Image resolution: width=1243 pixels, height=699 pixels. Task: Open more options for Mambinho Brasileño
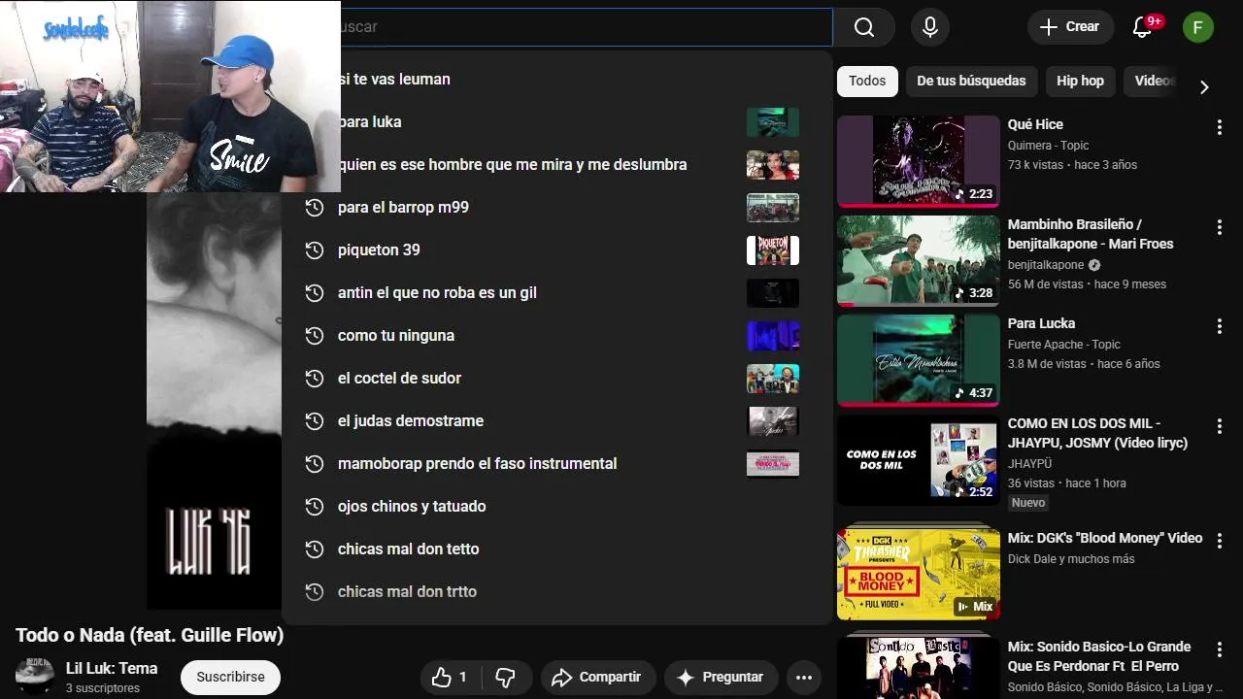[x=1219, y=227]
